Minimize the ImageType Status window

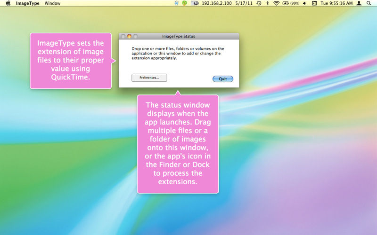pos(129,36)
